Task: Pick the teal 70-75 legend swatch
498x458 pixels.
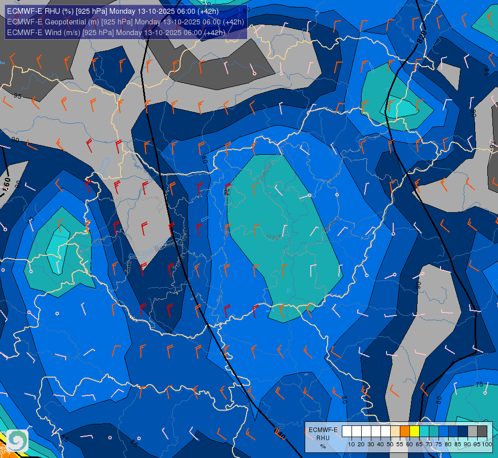Action: pyautogui.click(x=434, y=432)
